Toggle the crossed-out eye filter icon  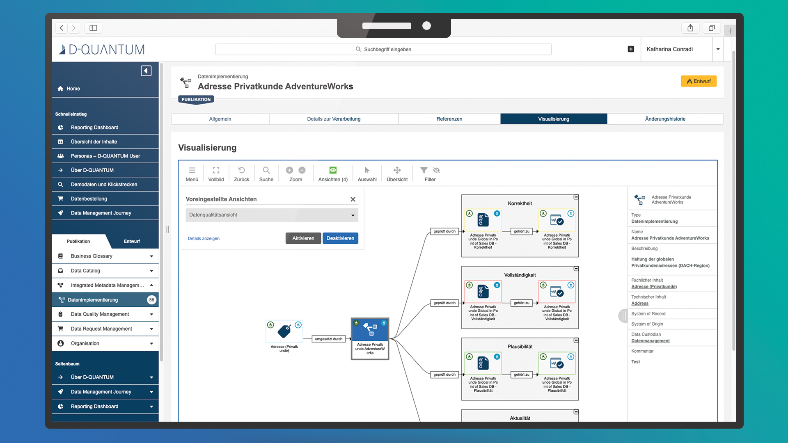click(436, 170)
